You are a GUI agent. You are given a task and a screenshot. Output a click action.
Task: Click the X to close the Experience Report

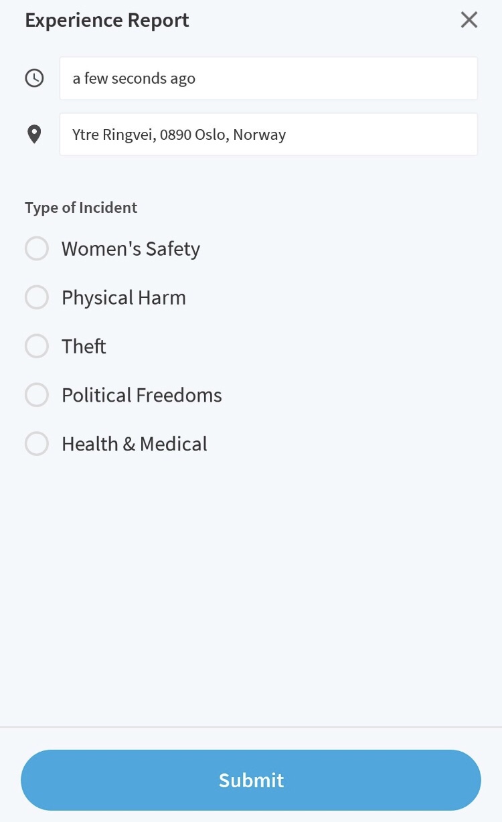(x=469, y=20)
